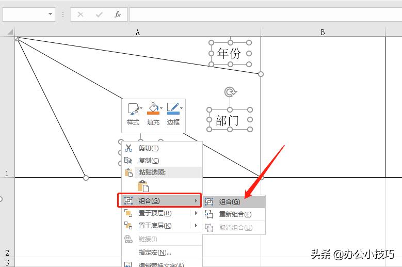Click the Edit Alt Text picture icon
Viewport: 402px width, 267px height.
pyautogui.click(x=128, y=264)
